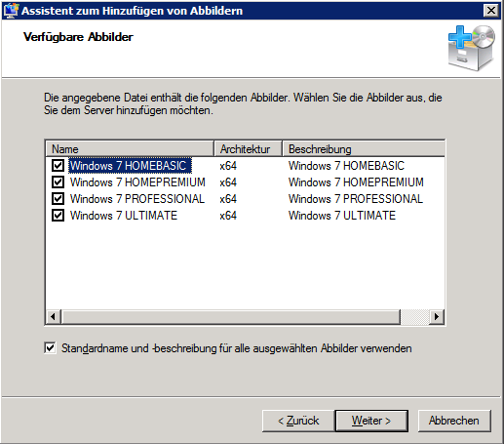
Task: Click the add-image cabinet icon
Action: 472,48
